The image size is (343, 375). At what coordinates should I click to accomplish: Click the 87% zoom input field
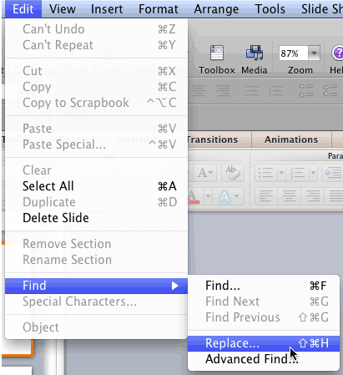pyautogui.click(x=293, y=53)
